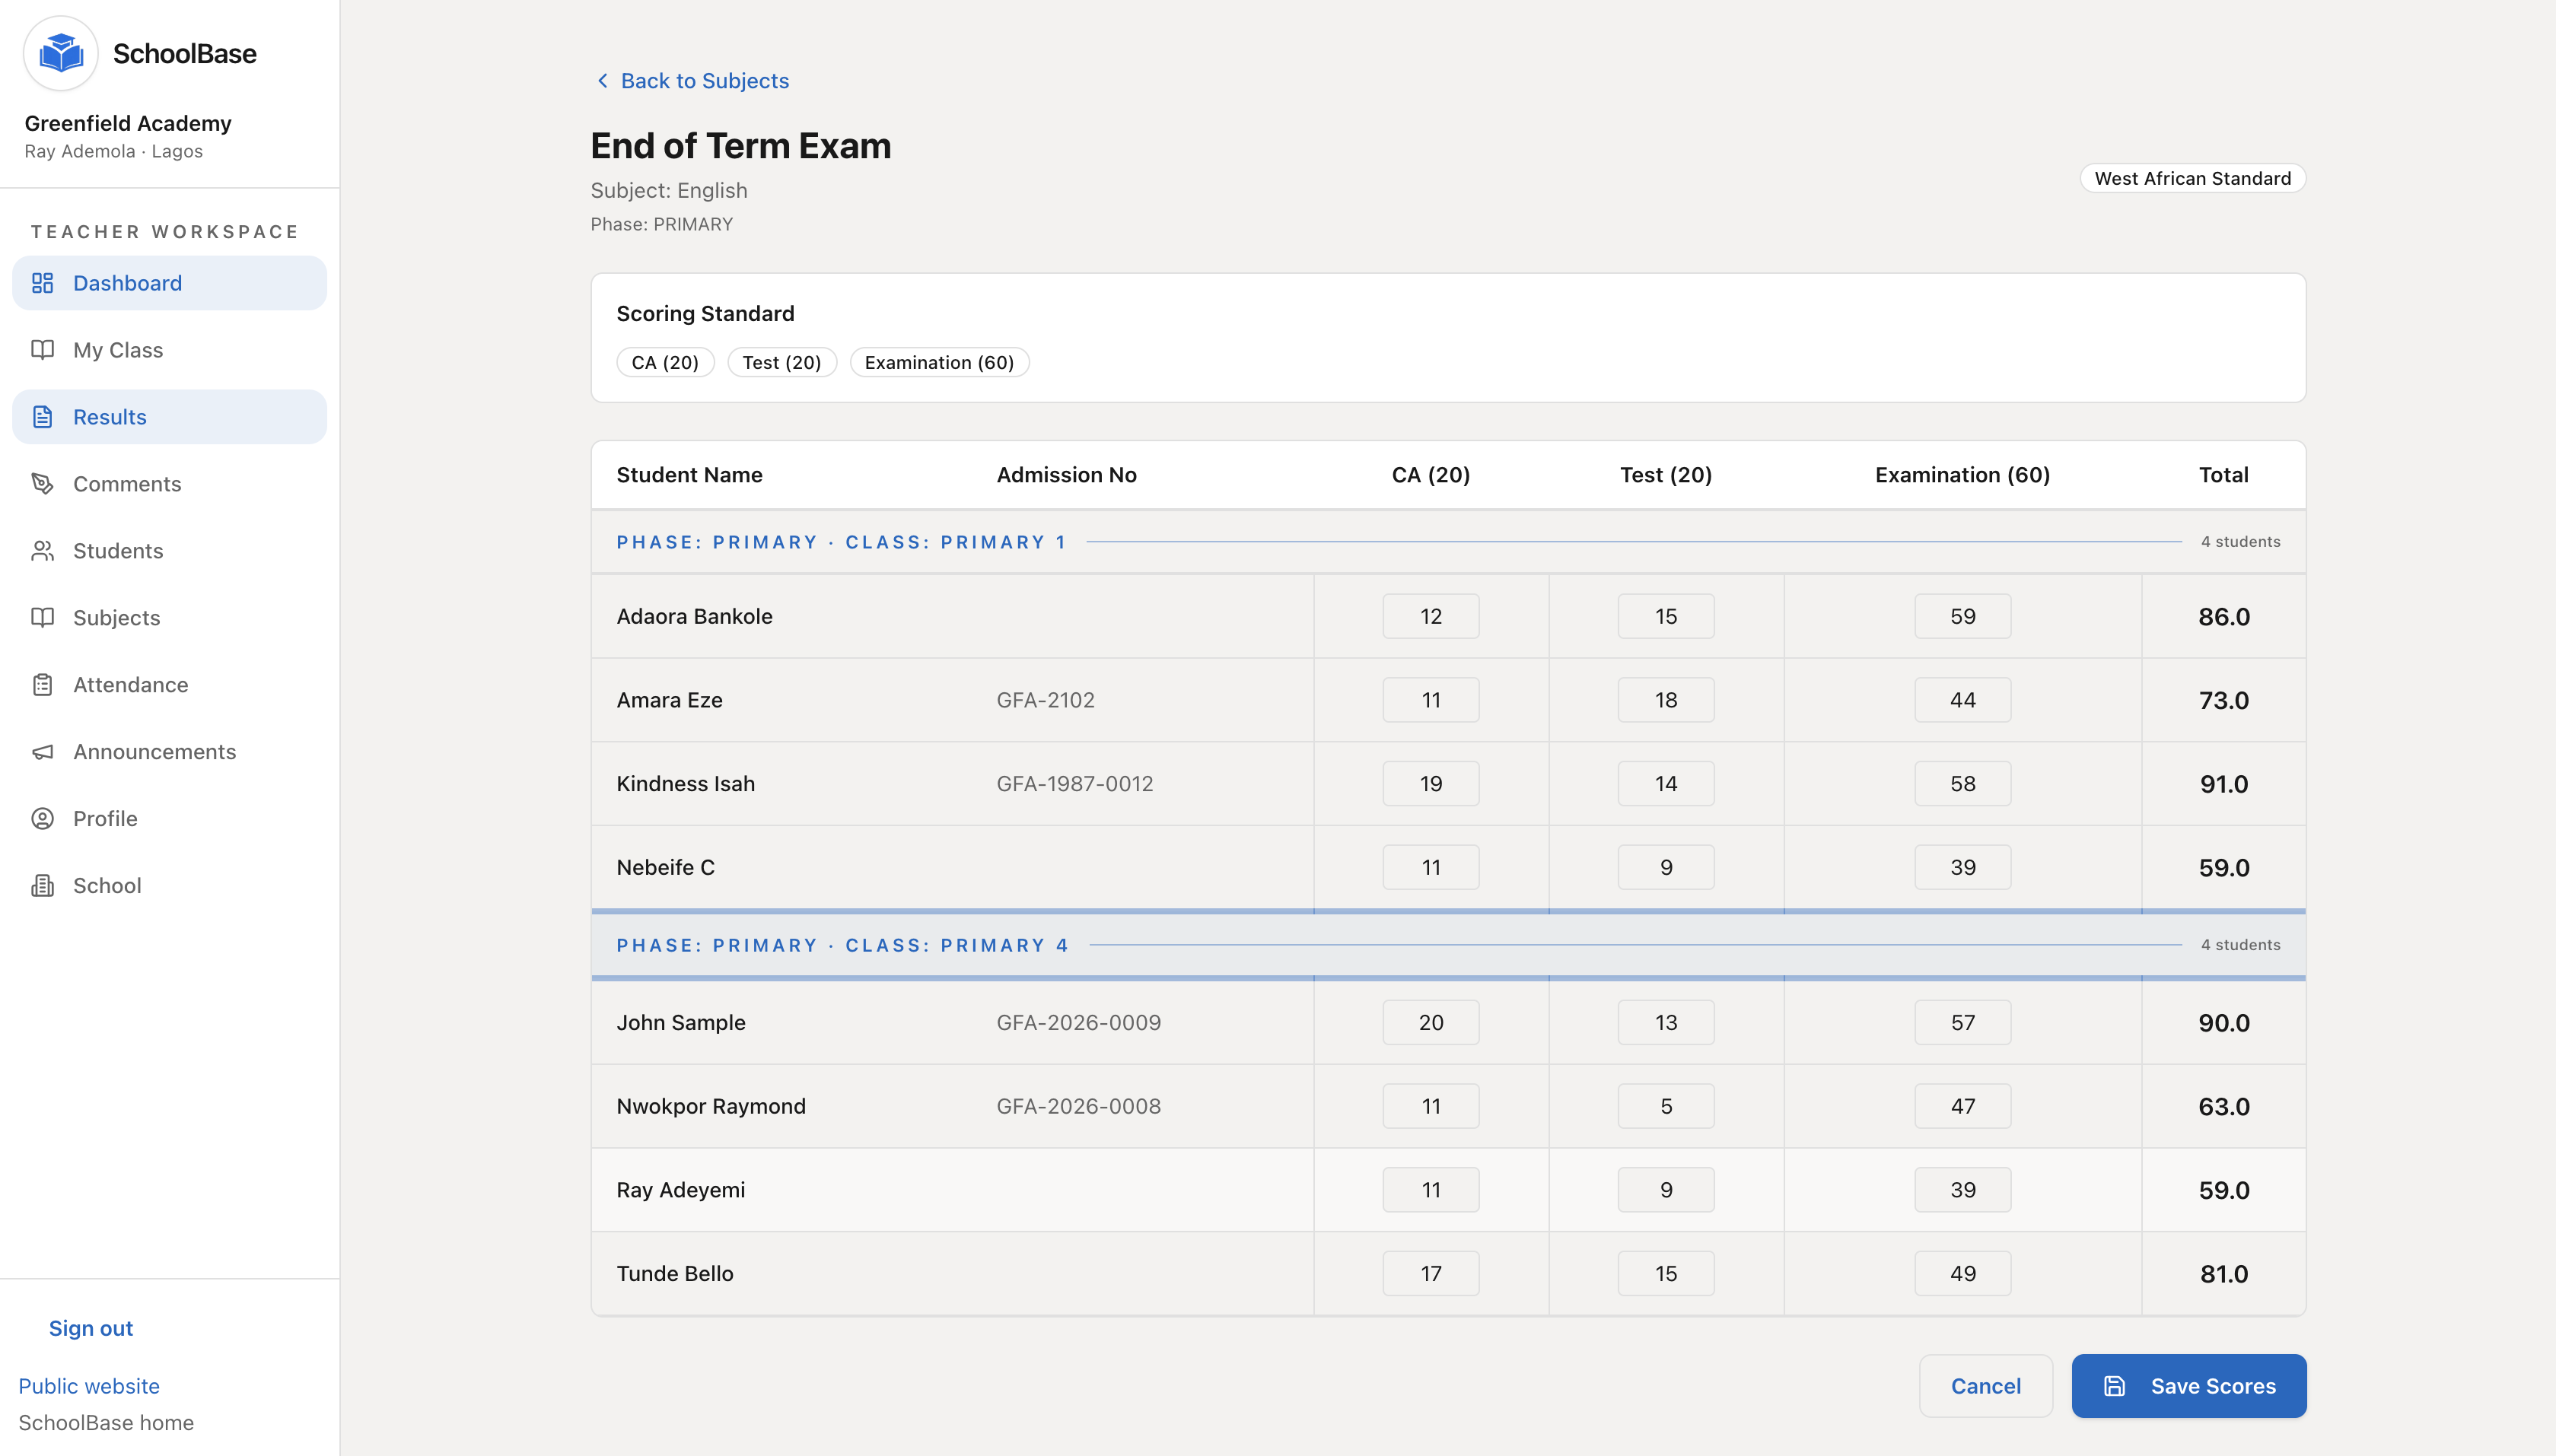Image resolution: width=2556 pixels, height=1456 pixels.
Task: Click the SchoolBase cube logo
Action: pyautogui.click(x=61, y=53)
